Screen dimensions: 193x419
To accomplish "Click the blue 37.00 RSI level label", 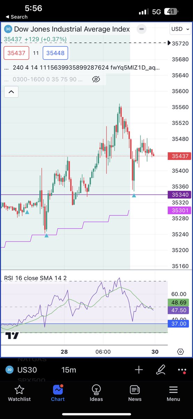I will 178,324.
